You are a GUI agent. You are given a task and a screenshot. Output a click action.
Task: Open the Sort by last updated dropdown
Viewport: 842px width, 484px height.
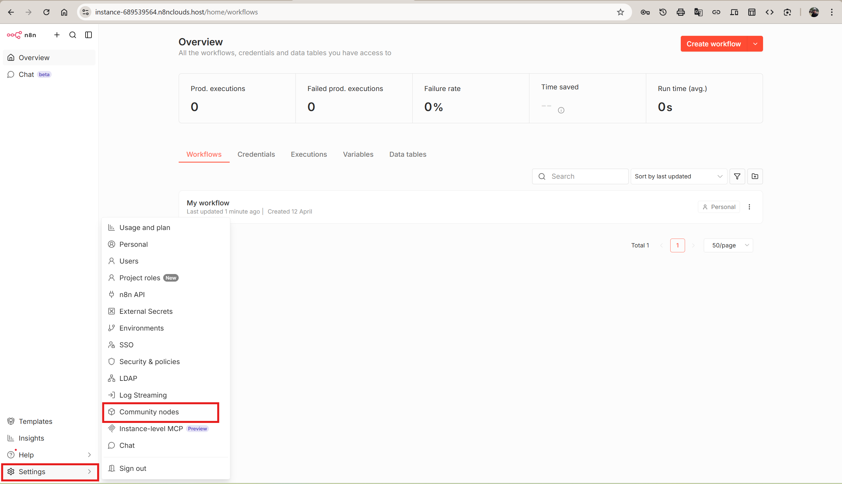[x=678, y=176]
